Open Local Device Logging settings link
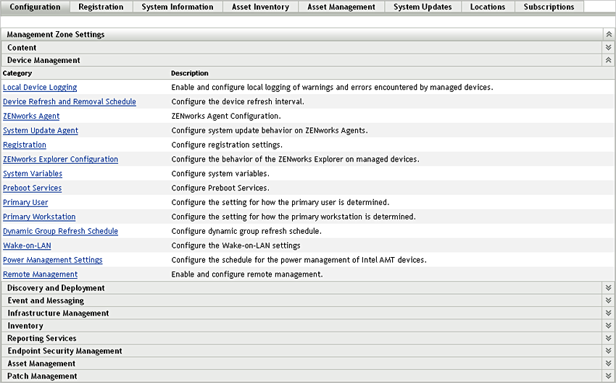Image resolution: width=616 pixels, height=383 pixels. [x=40, y=88]
